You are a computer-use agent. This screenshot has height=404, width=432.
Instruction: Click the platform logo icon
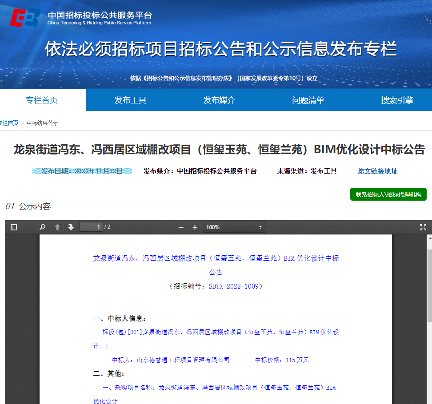coord(25,18)
